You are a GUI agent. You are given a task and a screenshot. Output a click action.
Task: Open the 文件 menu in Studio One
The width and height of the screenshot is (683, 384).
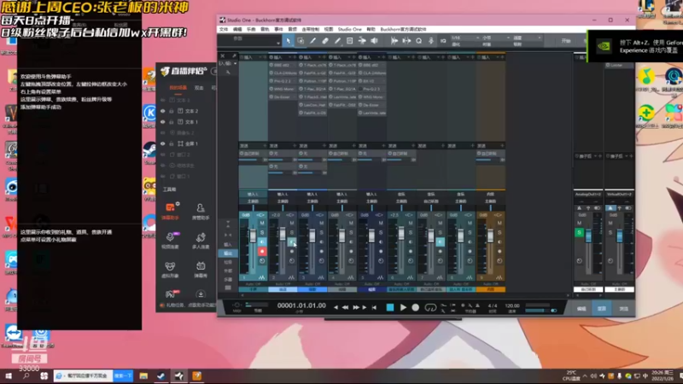[x=224, y=29]
